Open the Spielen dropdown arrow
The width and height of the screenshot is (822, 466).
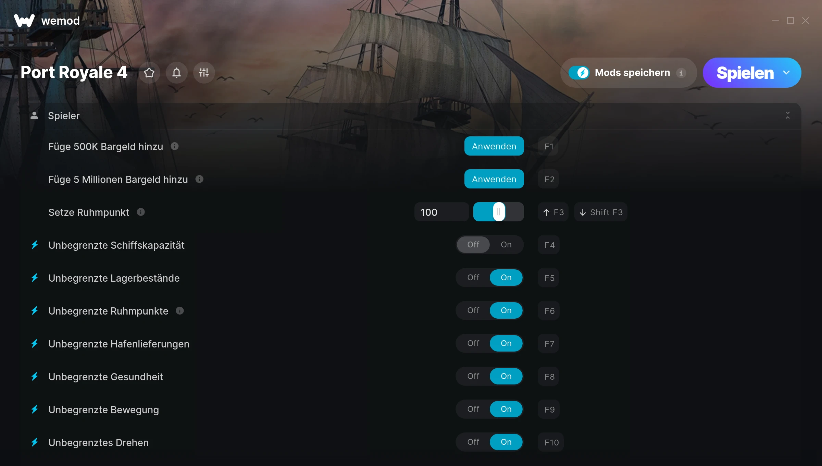(786, 73)
